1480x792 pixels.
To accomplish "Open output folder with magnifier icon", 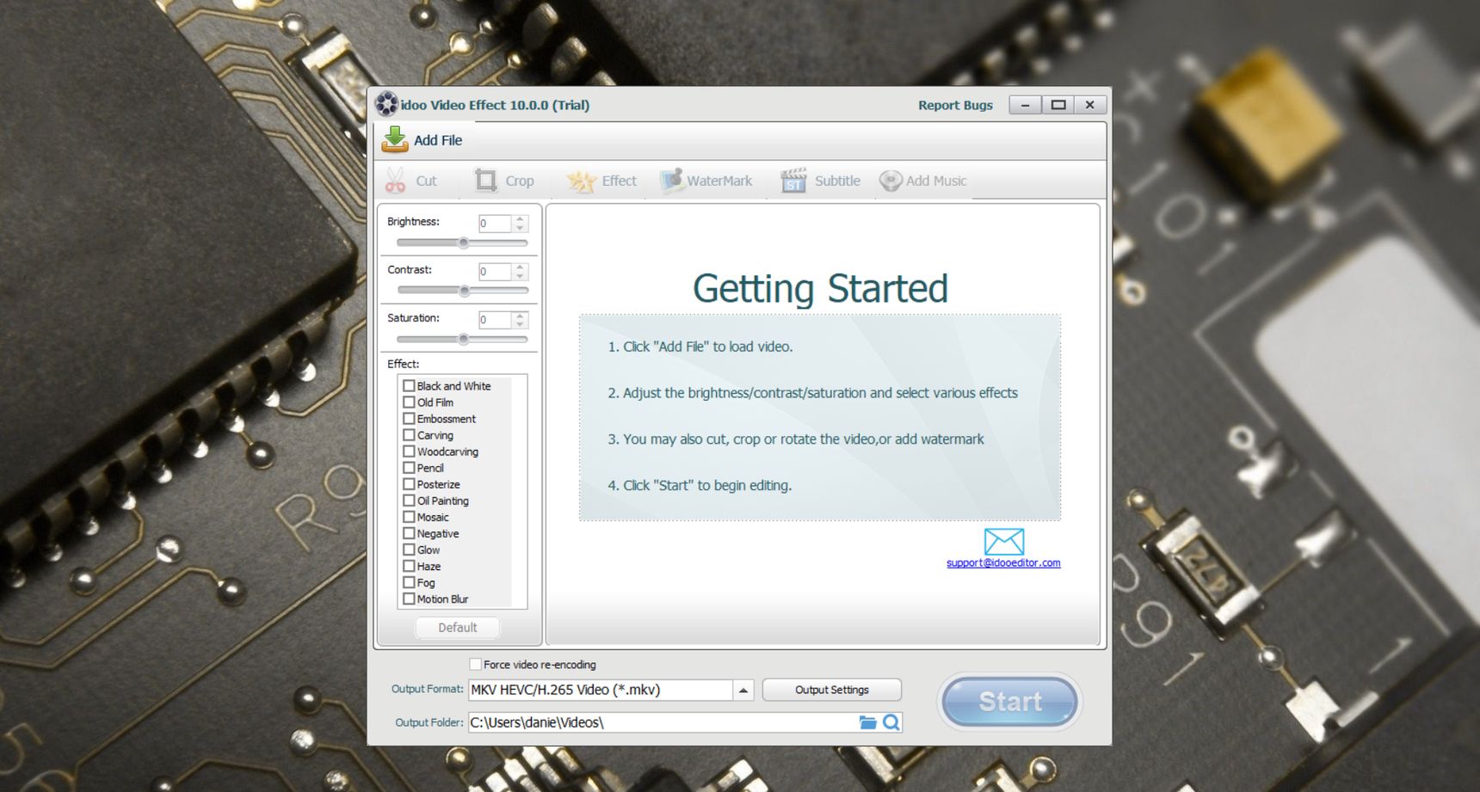I will pos(891,722).
